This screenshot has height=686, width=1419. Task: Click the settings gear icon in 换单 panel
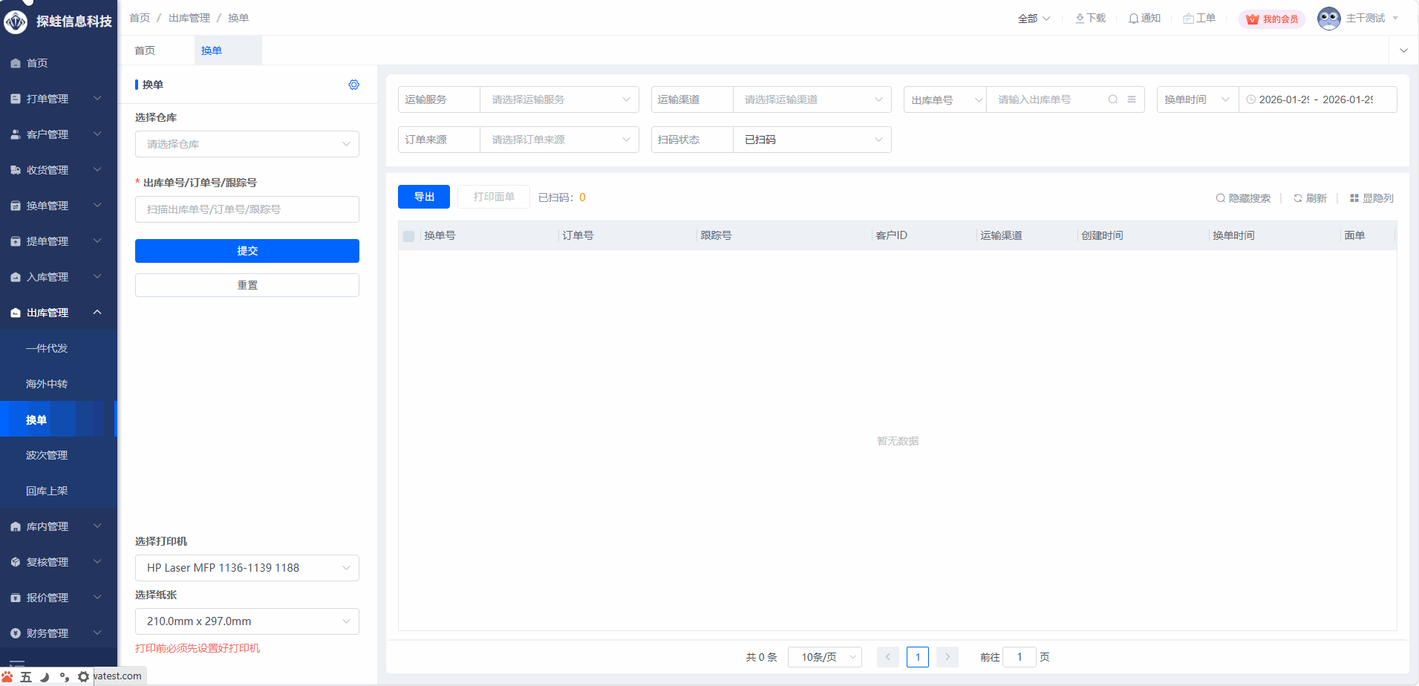(353, 85)
